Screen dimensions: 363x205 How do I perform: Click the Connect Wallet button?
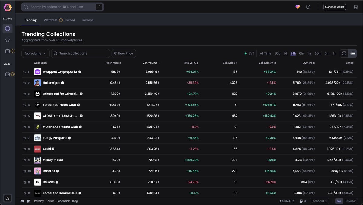tap(335, 7)
